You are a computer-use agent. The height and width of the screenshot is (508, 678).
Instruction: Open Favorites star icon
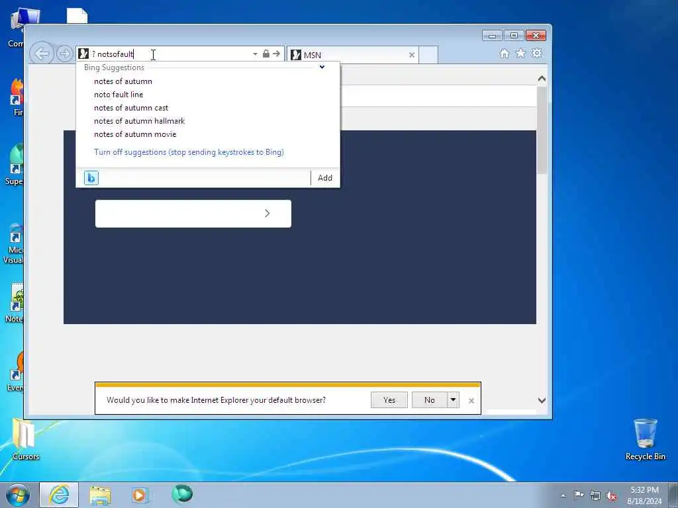520,53
